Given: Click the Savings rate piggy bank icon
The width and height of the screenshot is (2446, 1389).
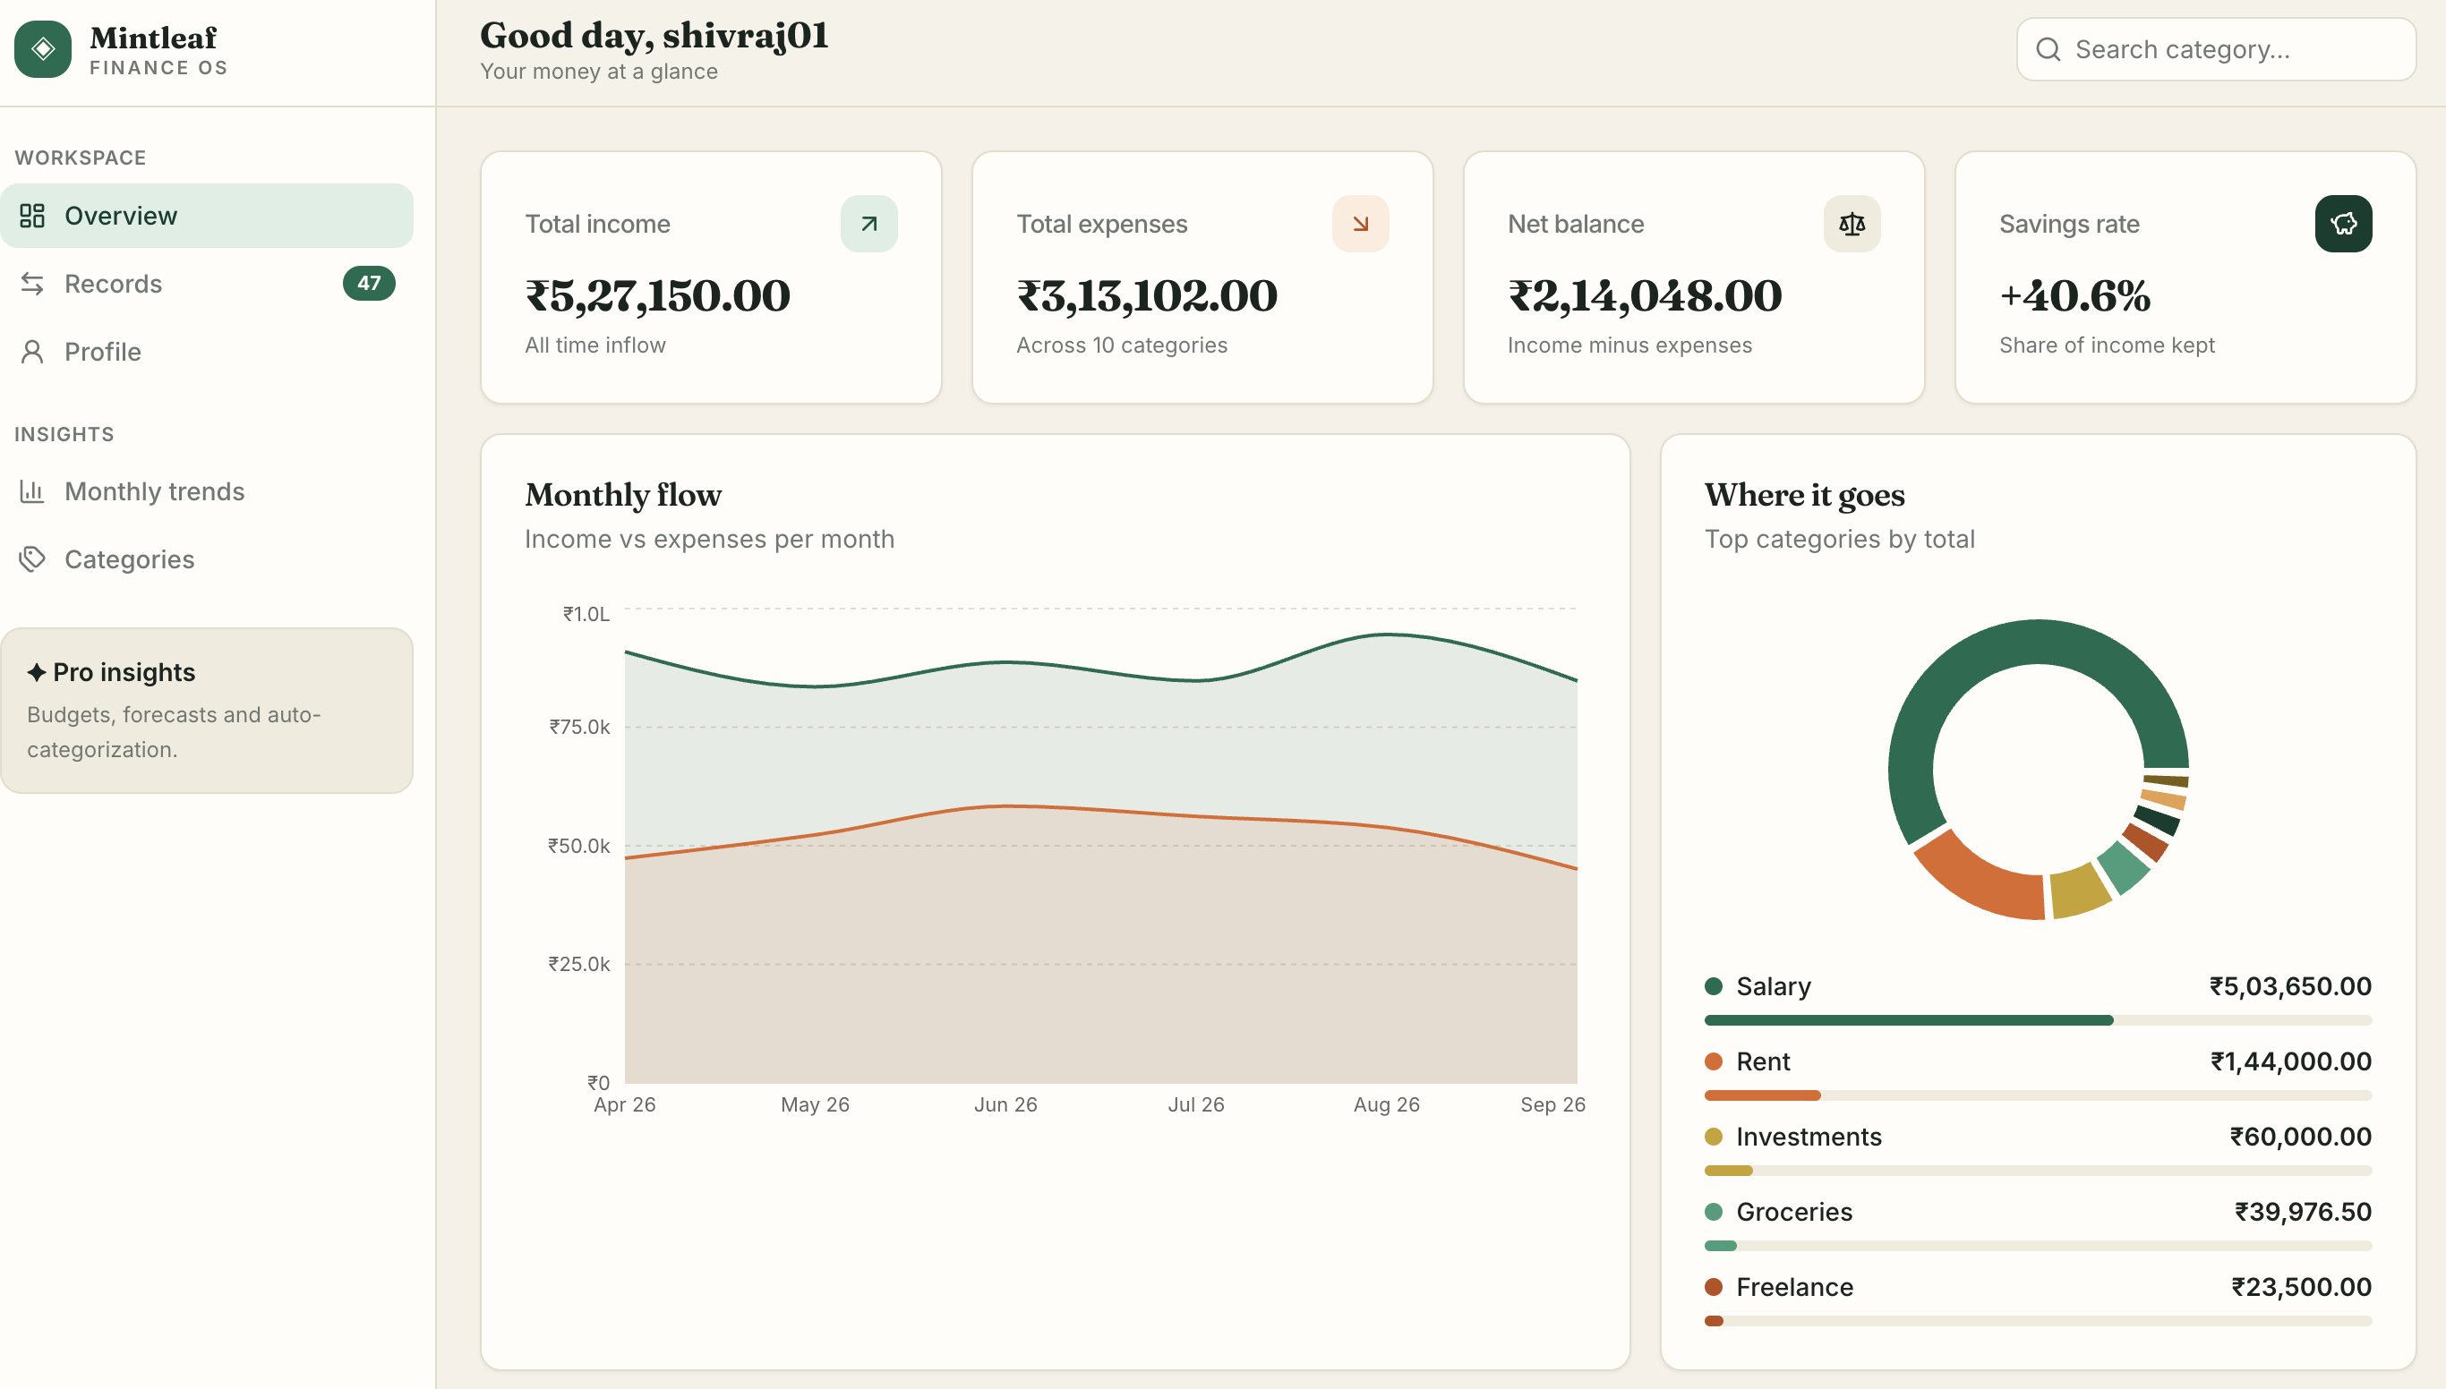Looking at the screenshot, I should tap(2343, 224).
